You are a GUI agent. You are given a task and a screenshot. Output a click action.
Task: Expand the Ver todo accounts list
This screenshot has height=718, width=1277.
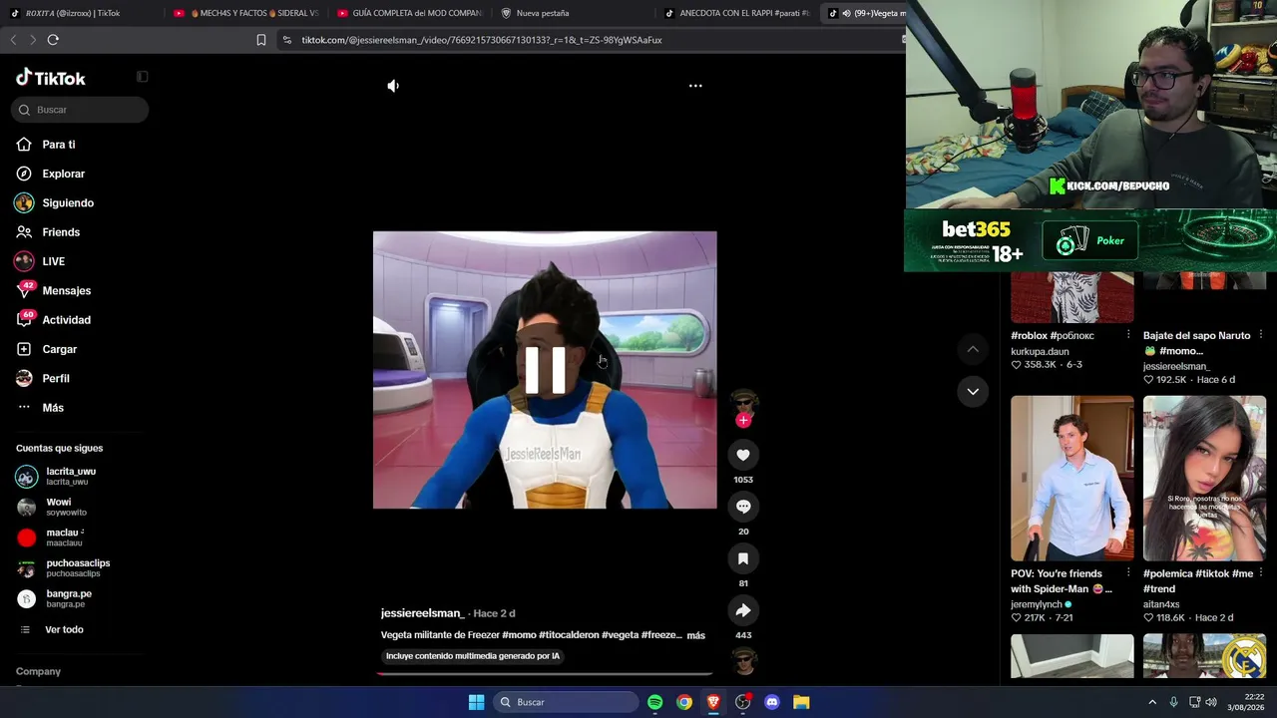(64, 629)
